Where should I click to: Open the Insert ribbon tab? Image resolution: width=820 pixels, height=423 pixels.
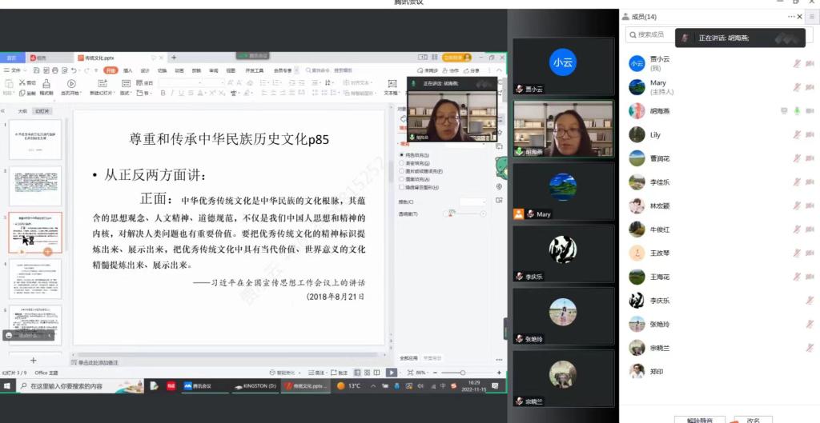127,70
